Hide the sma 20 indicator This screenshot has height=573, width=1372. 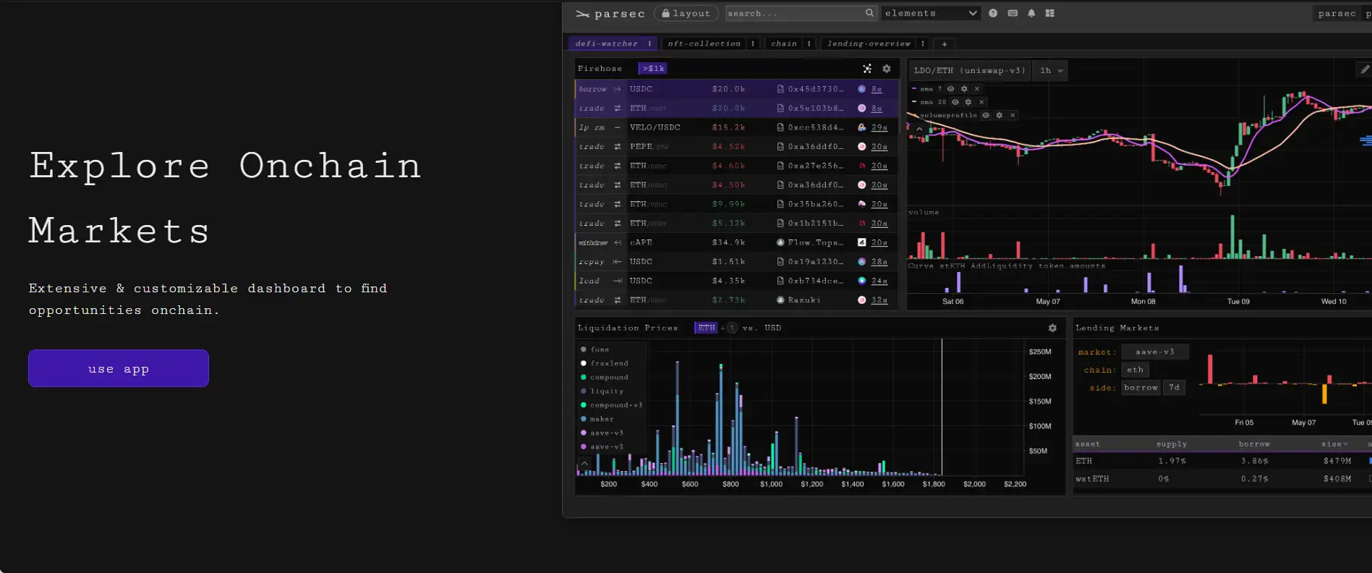955,102
